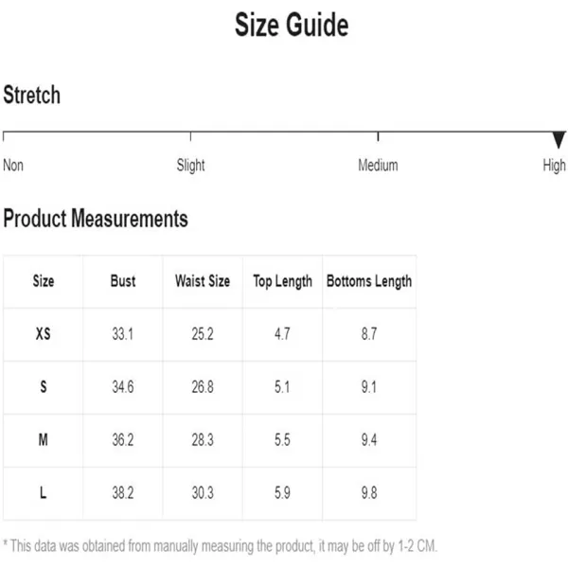Click the High stretch triangle marker
Viewport: 568px width, 568px height.
point(559,140)
